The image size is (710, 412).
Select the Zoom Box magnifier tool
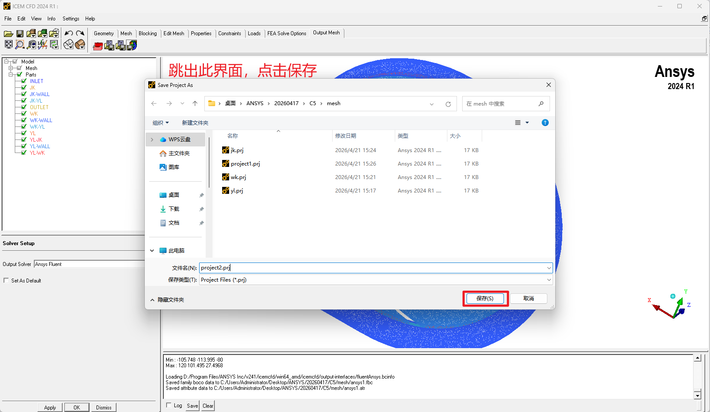coord(20,44)
